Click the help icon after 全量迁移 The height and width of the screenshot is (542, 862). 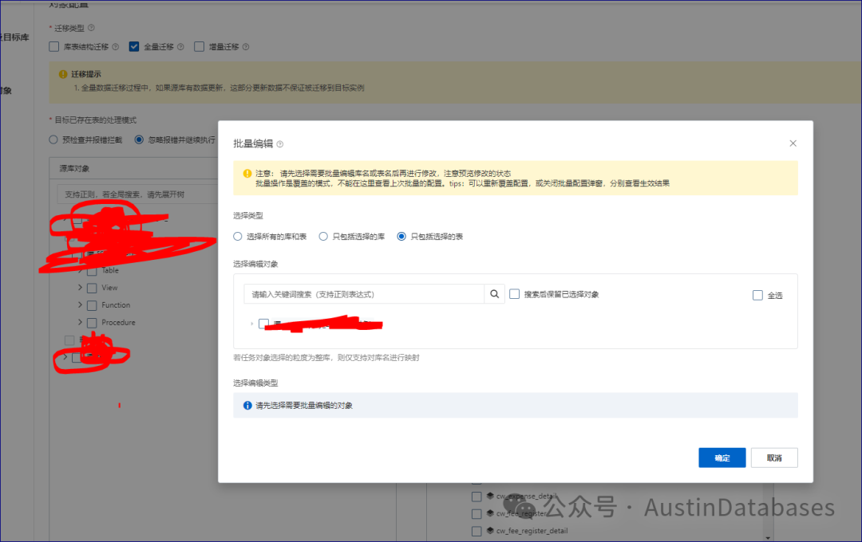click(180, 47)
